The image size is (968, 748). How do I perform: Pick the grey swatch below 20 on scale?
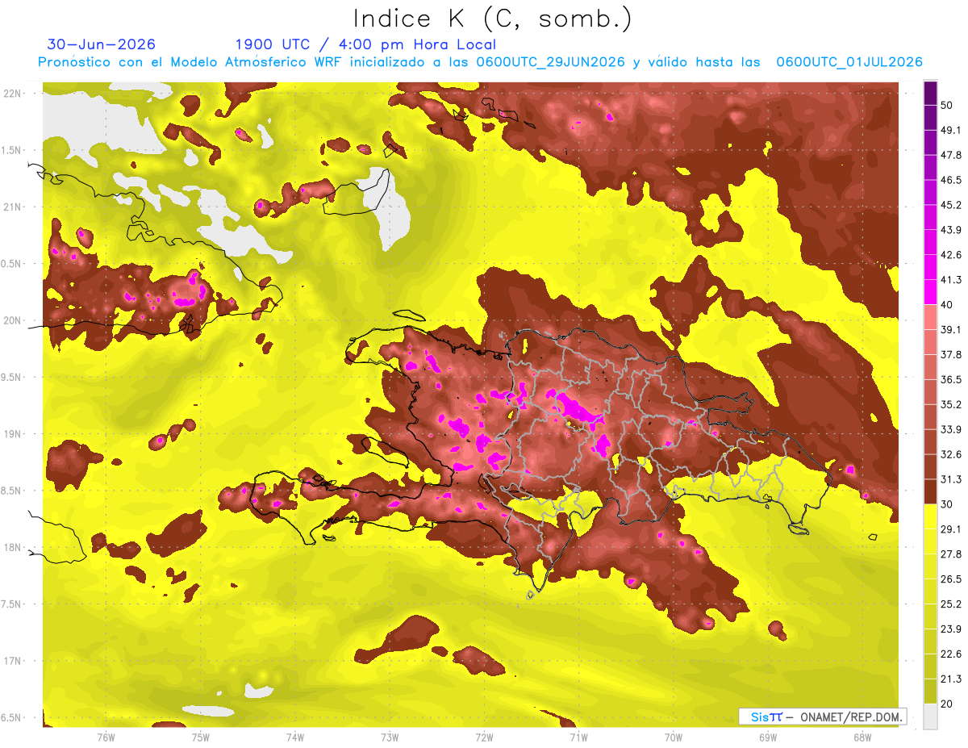coord(930,716)
